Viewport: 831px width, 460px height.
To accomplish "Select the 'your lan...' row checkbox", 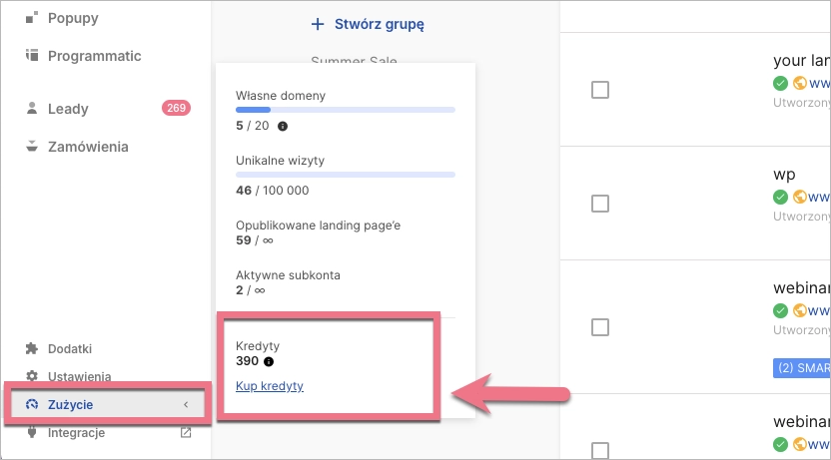I will (600, 90).
